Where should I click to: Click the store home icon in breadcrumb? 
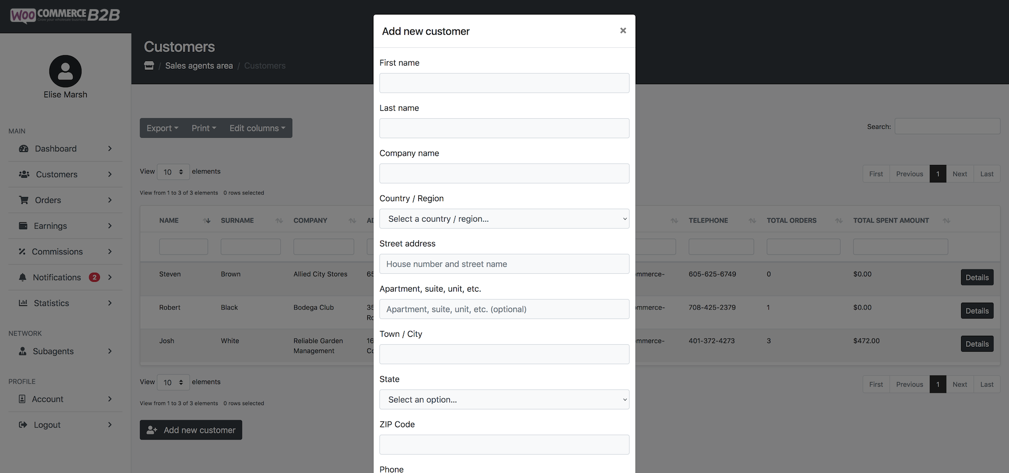pyautogui.click(x=149, y=66)
